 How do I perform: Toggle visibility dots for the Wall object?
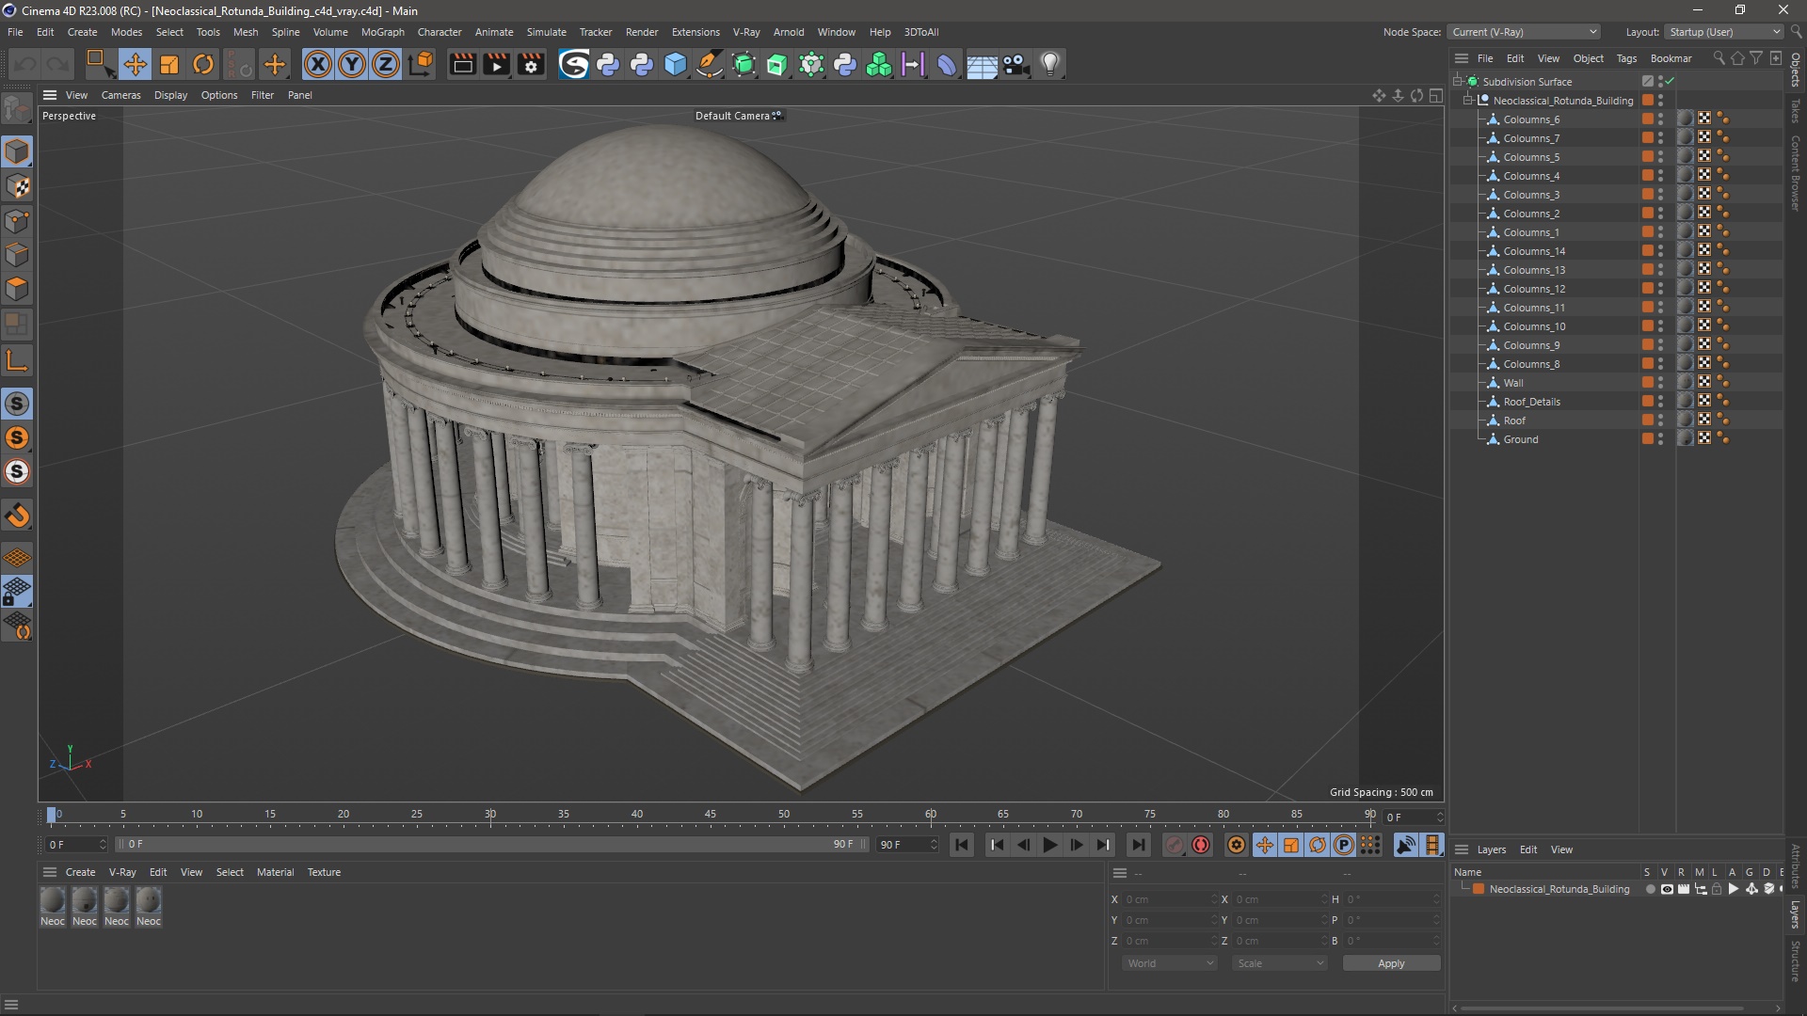(1660, 383)
